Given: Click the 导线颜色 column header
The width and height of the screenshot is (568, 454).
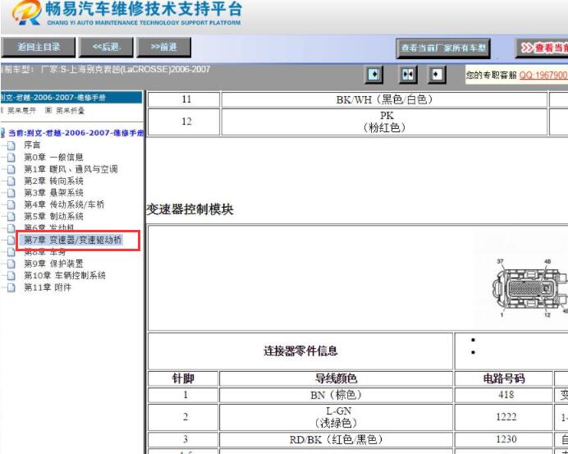Looking at the screenshot, I should click(x=336, y=378).
